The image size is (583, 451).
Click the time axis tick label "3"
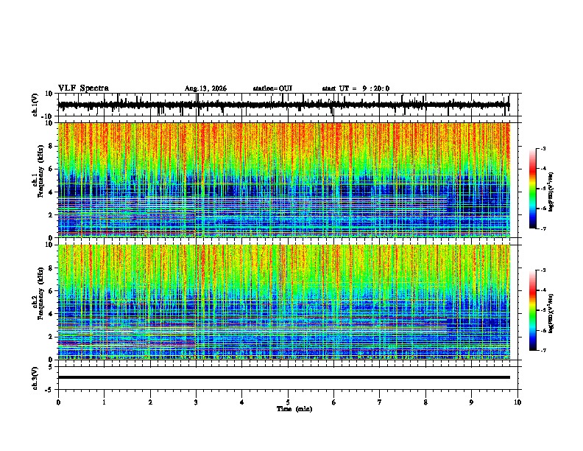point(196,402)
